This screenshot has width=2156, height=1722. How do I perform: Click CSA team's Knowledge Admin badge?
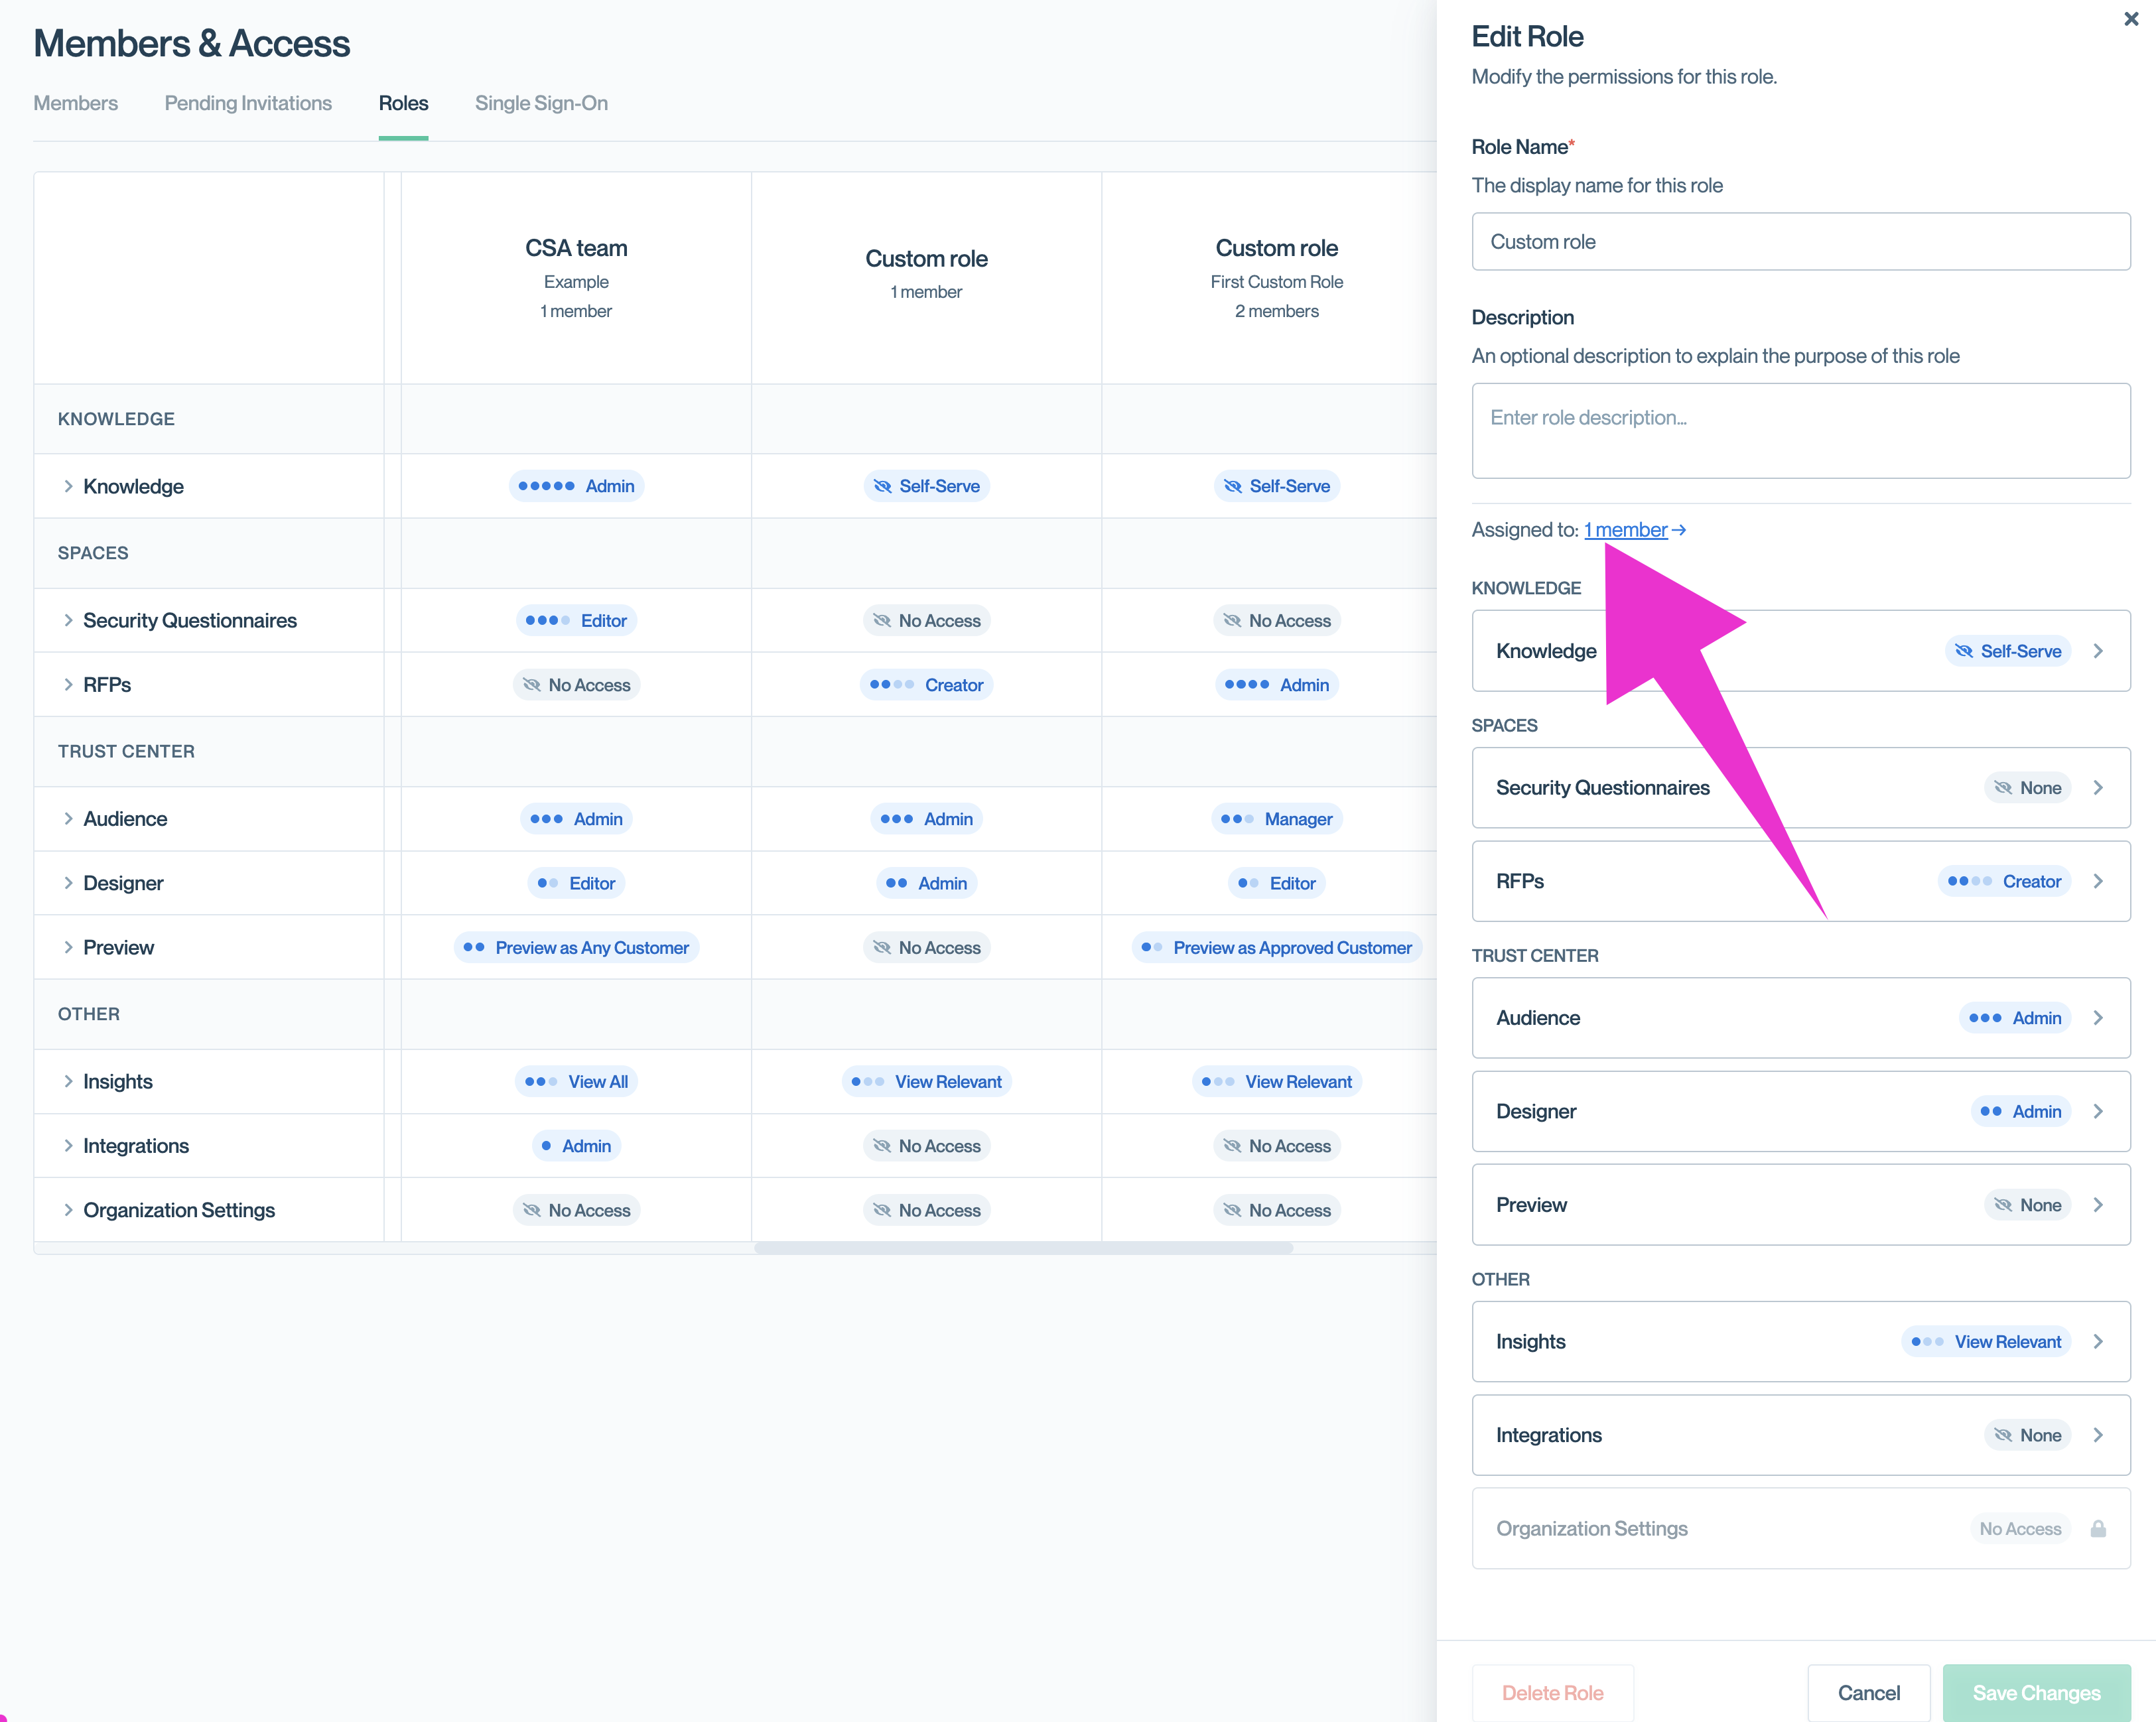coord(576,486)
